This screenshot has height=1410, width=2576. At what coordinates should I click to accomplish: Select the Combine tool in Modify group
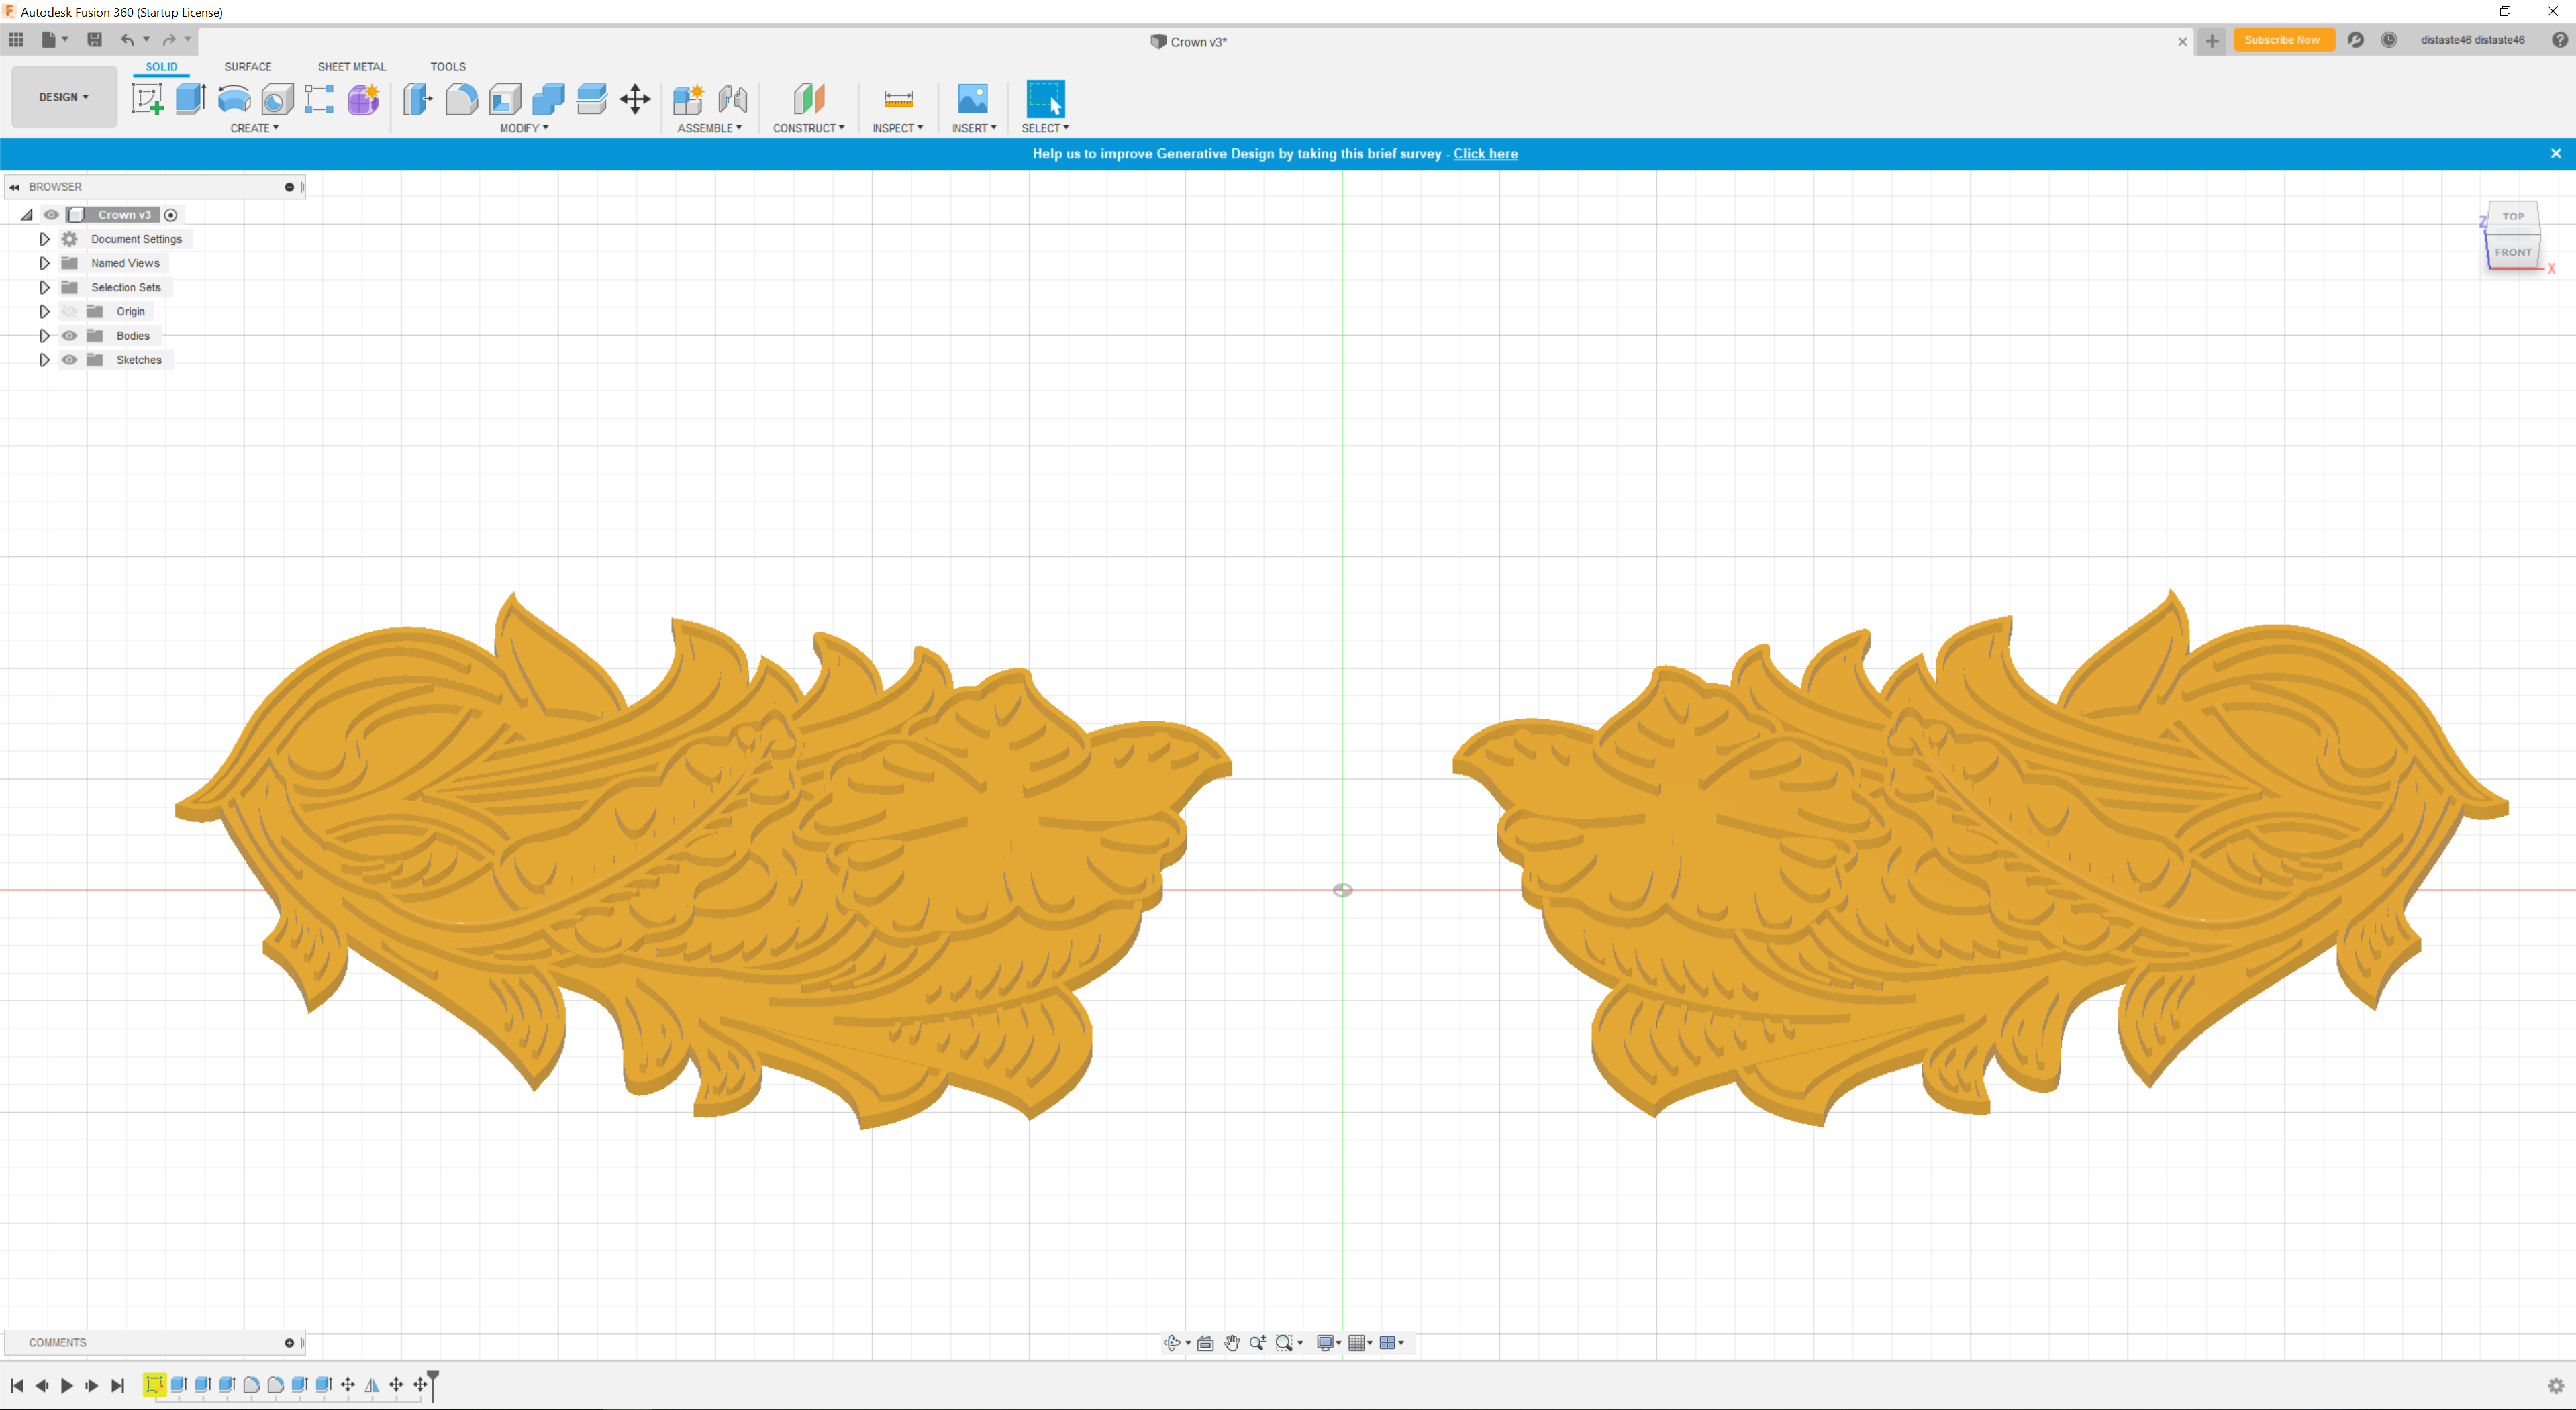[548, 98]
